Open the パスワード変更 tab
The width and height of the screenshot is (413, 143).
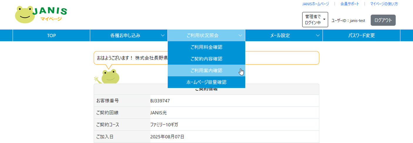(361, 35)
